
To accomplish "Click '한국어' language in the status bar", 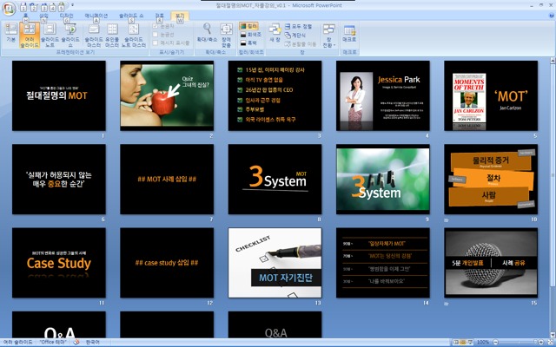I will click(93, 343).
